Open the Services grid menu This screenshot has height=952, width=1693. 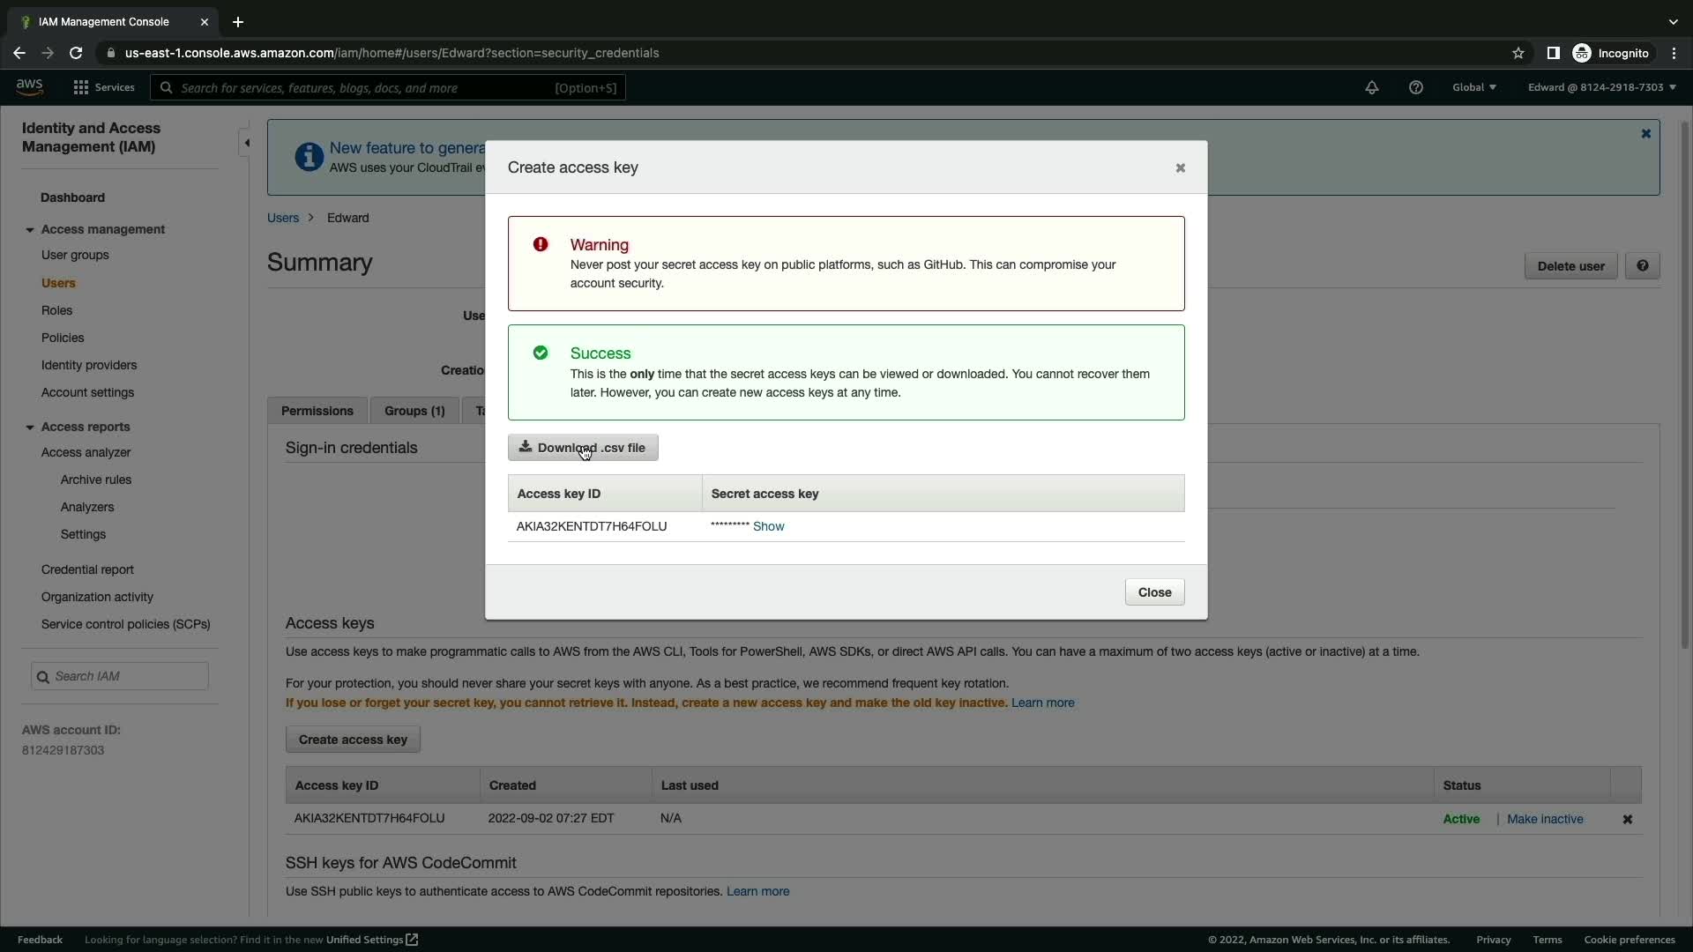[81, 87]
